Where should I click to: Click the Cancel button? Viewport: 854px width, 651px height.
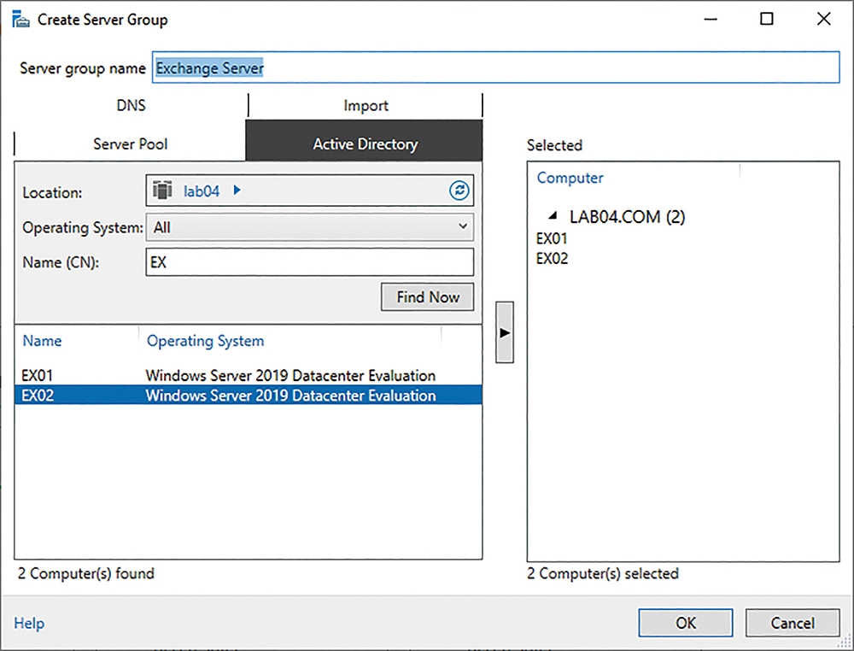point(793,623)
